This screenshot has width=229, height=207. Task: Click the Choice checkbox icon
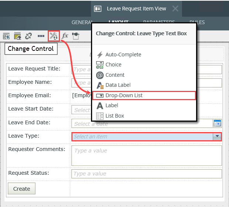pyautogui.click(x=100, y=65)
